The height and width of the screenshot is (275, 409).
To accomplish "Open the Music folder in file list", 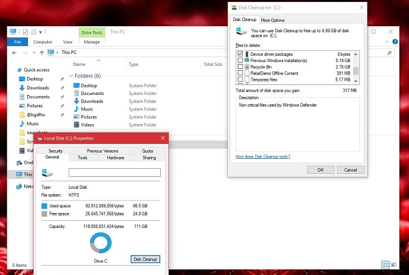I will (87, 109).
